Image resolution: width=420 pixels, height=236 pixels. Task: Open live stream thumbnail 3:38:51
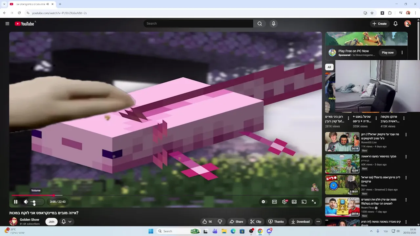342,185
